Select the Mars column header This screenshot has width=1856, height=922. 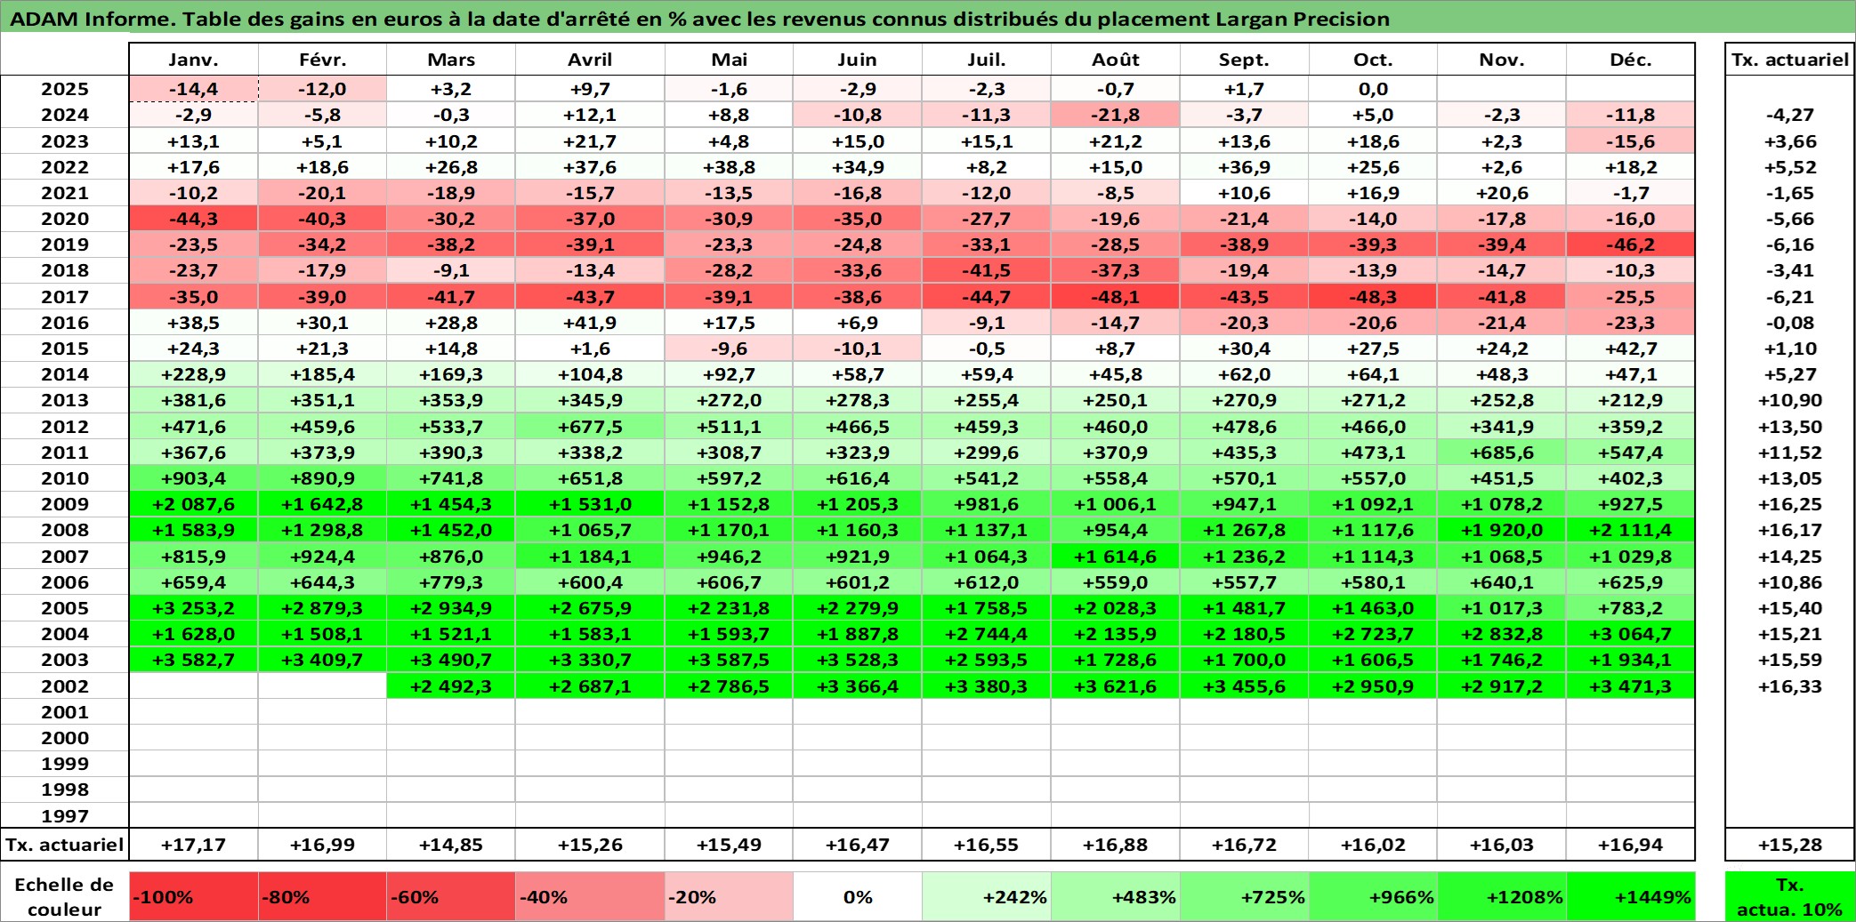451,60
